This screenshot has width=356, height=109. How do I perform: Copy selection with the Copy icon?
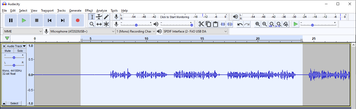(x=208, y=24)
